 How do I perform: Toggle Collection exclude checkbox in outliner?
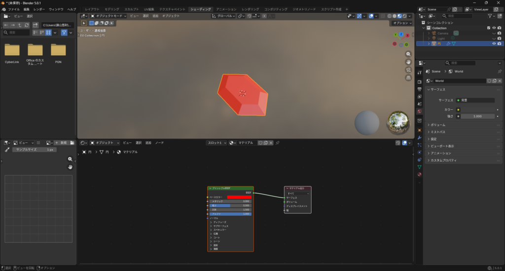click(x=489, y=28)
